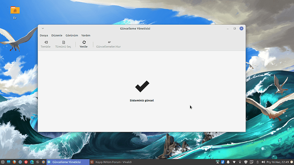Open the Görünüm menu

click(x=72, y=35)
